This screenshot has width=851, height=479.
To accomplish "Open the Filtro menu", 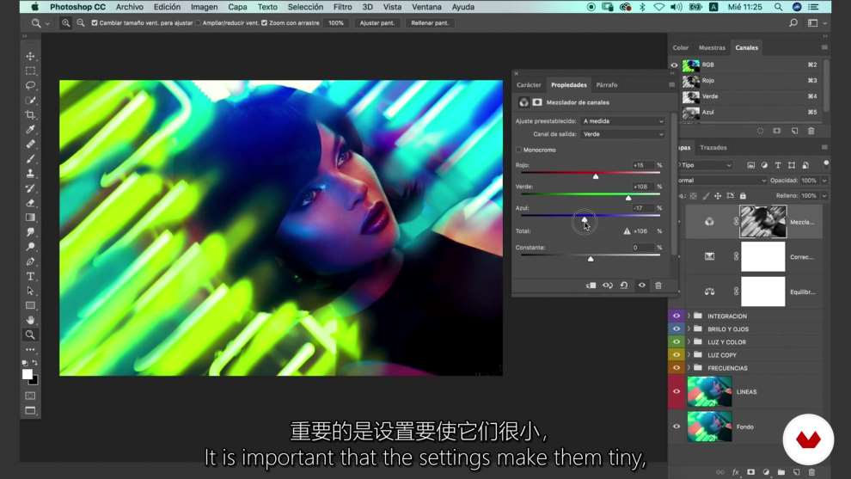I will click(x=342, y=7).
